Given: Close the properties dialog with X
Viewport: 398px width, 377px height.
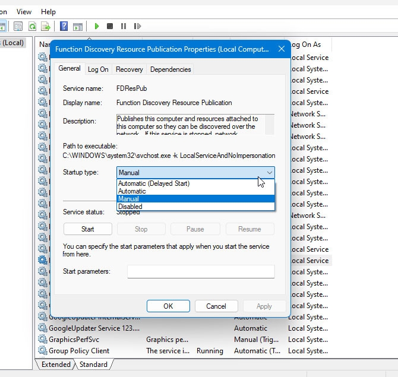Looking at the screenshot, I should (281, 49).
